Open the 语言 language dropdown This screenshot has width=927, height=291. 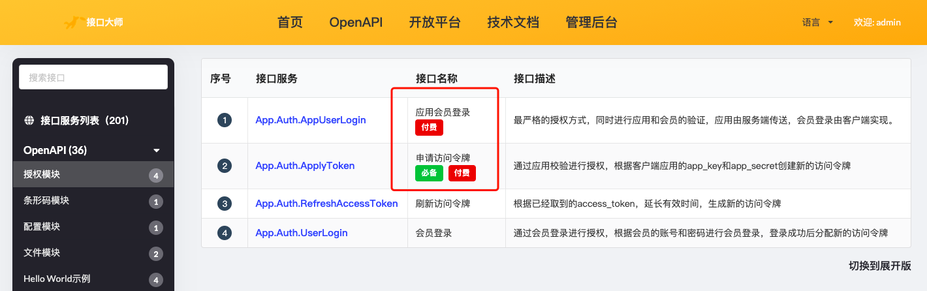pyautogui.click(x=817, y=22)
